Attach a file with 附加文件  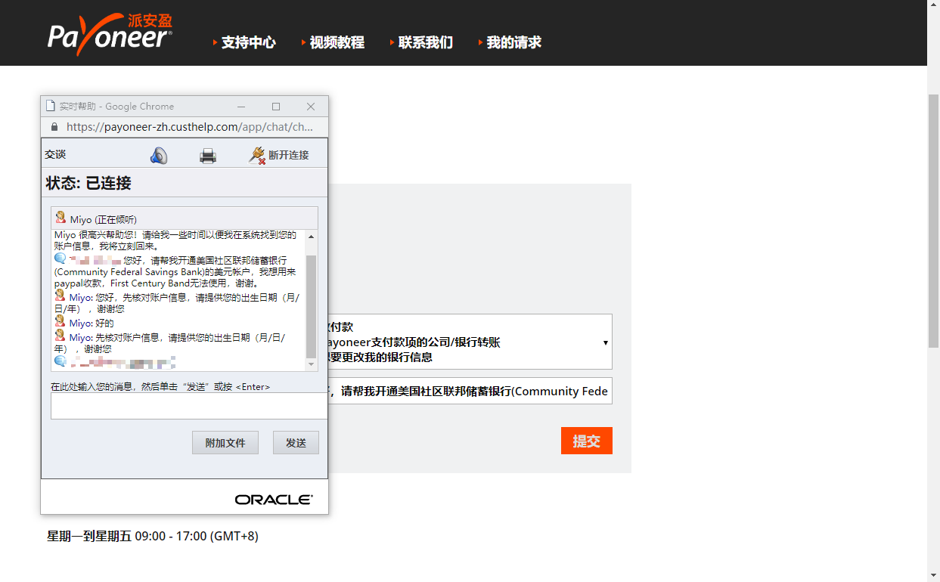[225, 443]
